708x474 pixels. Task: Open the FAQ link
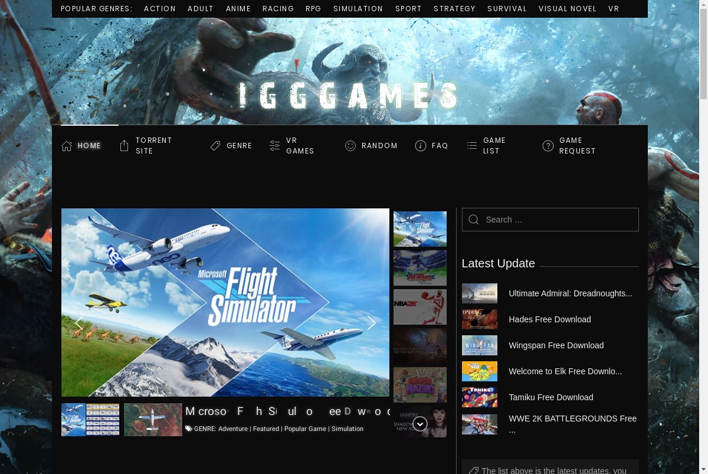(x=440, y=146)
